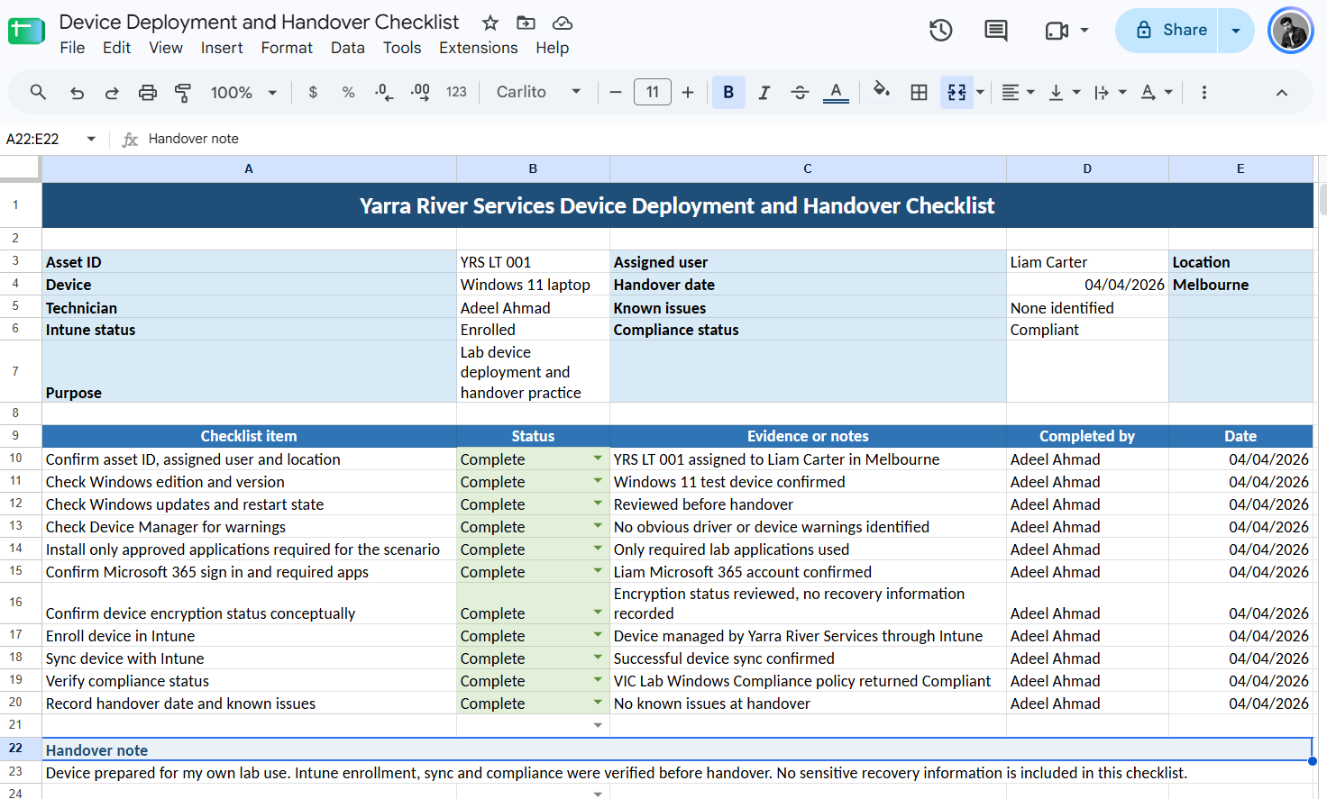1327x799 pixels.
Task: Open the File menu
Action: (72, 48)
